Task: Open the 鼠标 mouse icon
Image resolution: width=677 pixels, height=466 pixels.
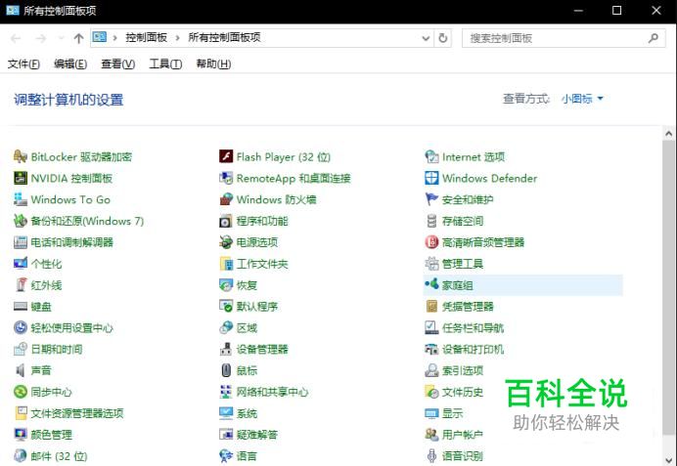Action: coord(226,370)
